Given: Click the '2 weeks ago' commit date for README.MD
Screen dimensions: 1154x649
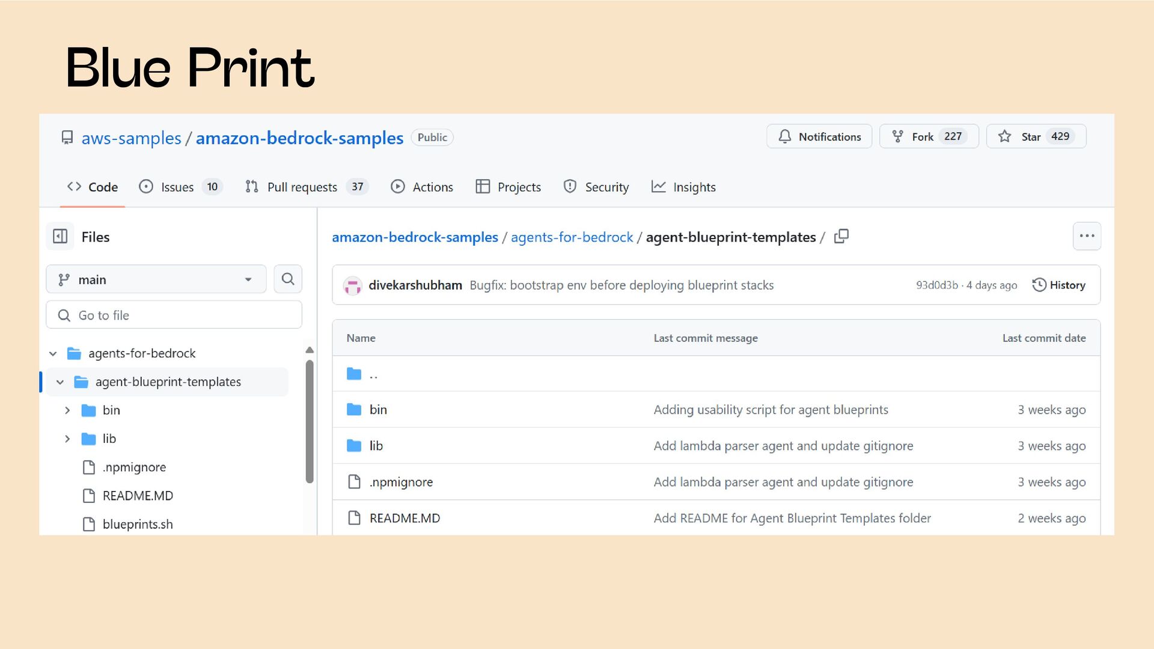Looking at the screenshot, I should (x=1052, y=518).
